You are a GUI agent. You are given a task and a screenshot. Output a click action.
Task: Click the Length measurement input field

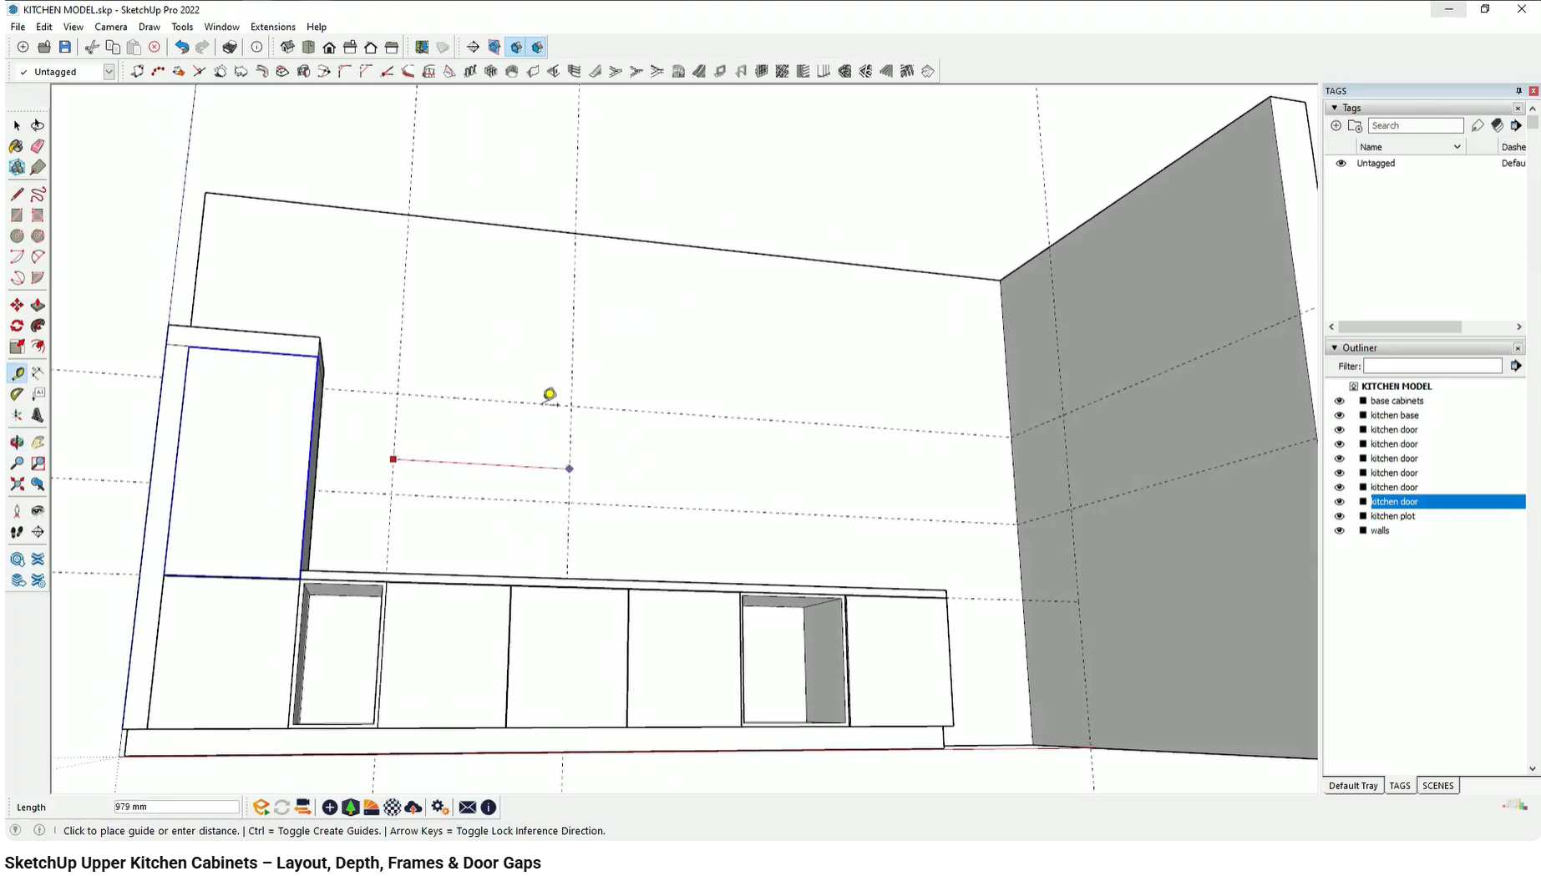[x=175, y=807]
